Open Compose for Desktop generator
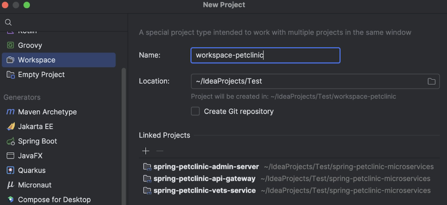The width and height of the screenshot is (447, 205). (x=59, y=200)
